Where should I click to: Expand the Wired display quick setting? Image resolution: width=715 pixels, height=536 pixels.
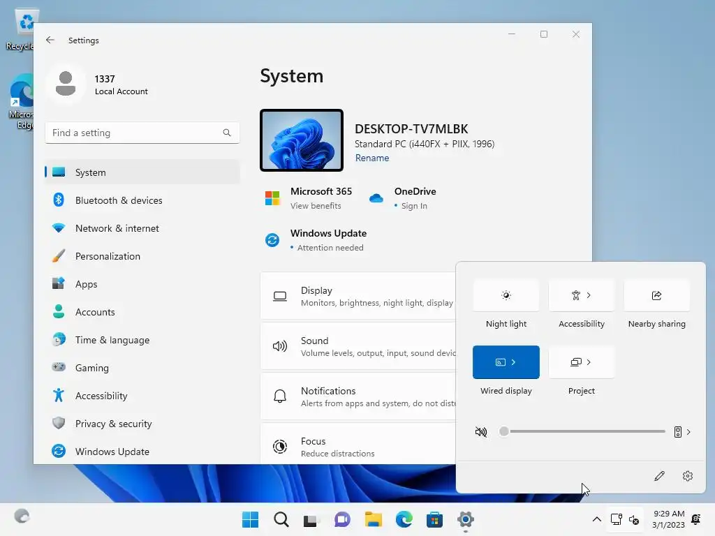point(506,362)
